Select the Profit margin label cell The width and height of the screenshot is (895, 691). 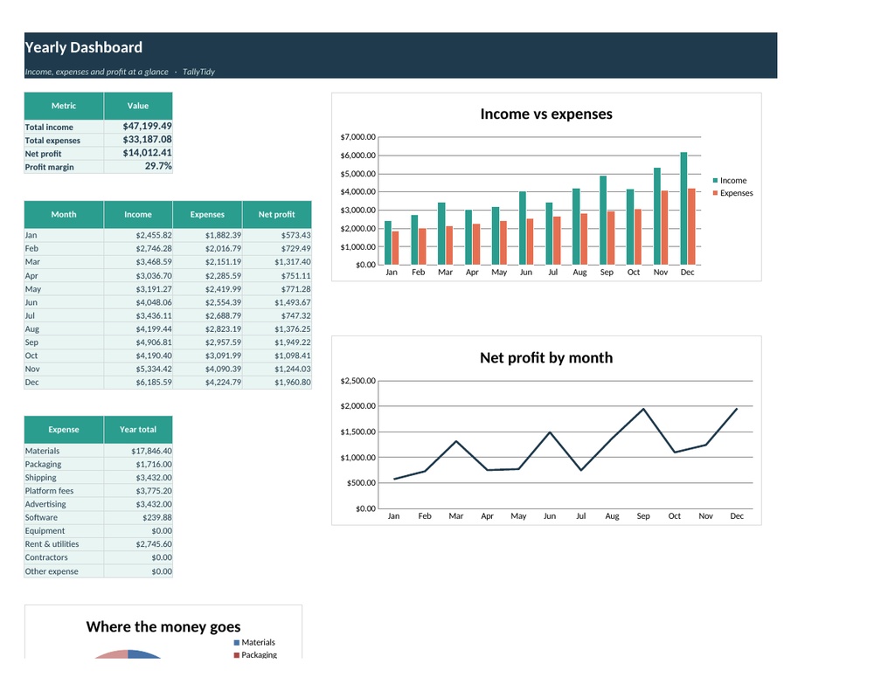[64, 167]
